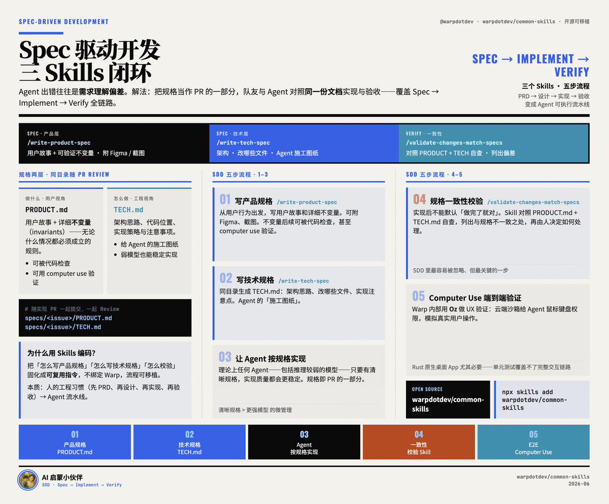Open the 05 E2E Computer Use tile

click(x=533, y=442)
